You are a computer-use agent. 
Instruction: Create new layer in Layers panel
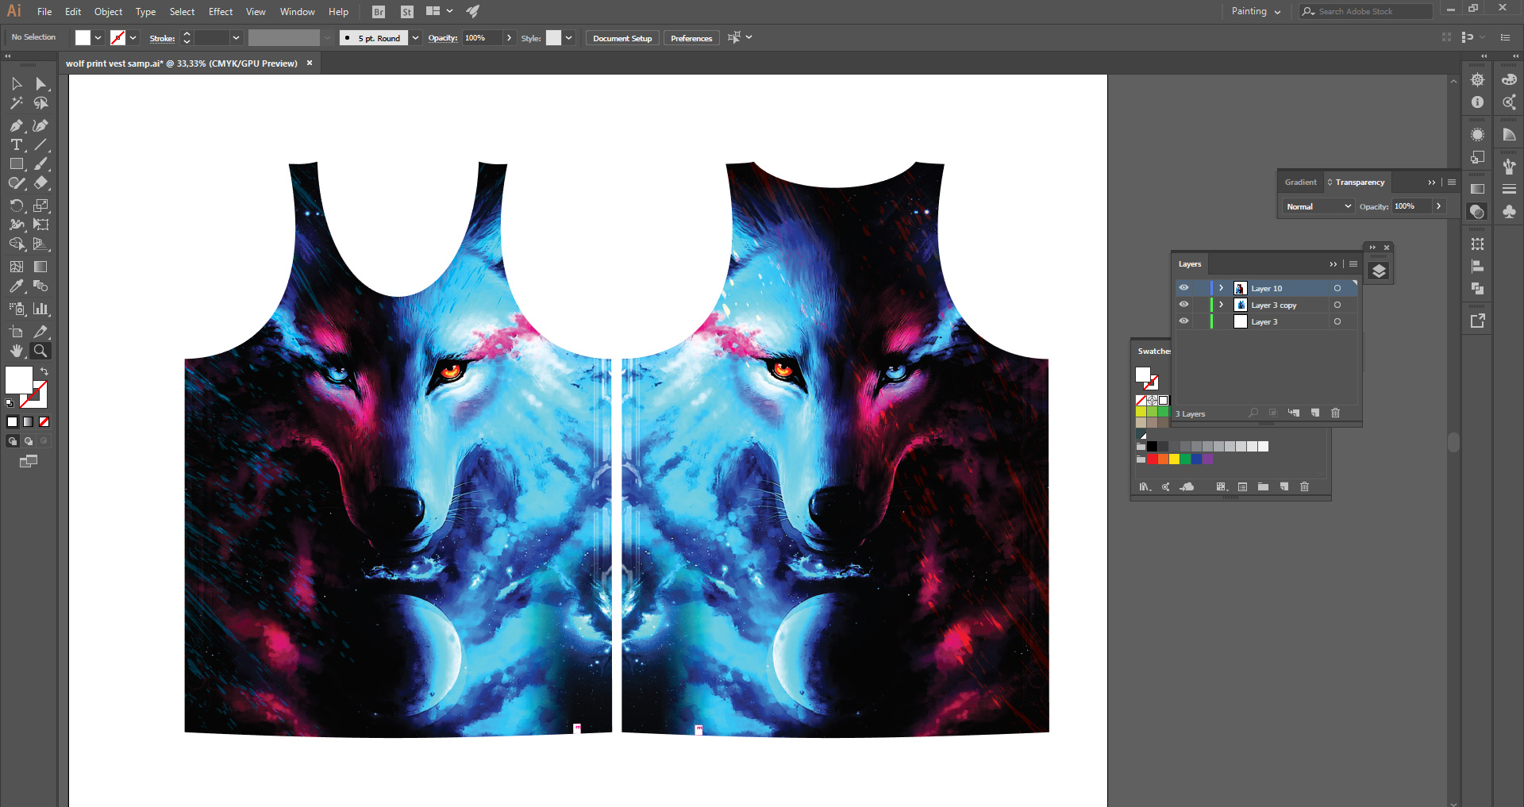[1314, 413]
